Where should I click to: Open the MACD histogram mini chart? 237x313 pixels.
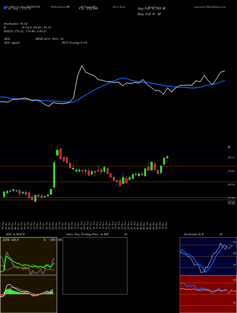(28, 294)
